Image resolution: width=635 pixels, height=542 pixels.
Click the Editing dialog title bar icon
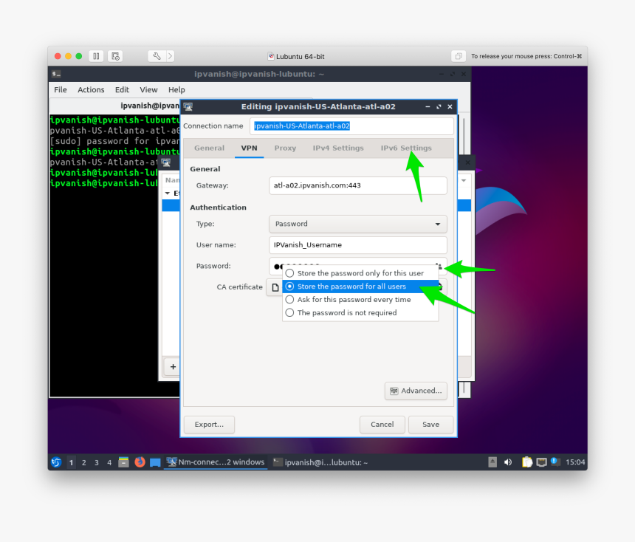point(188,107)
